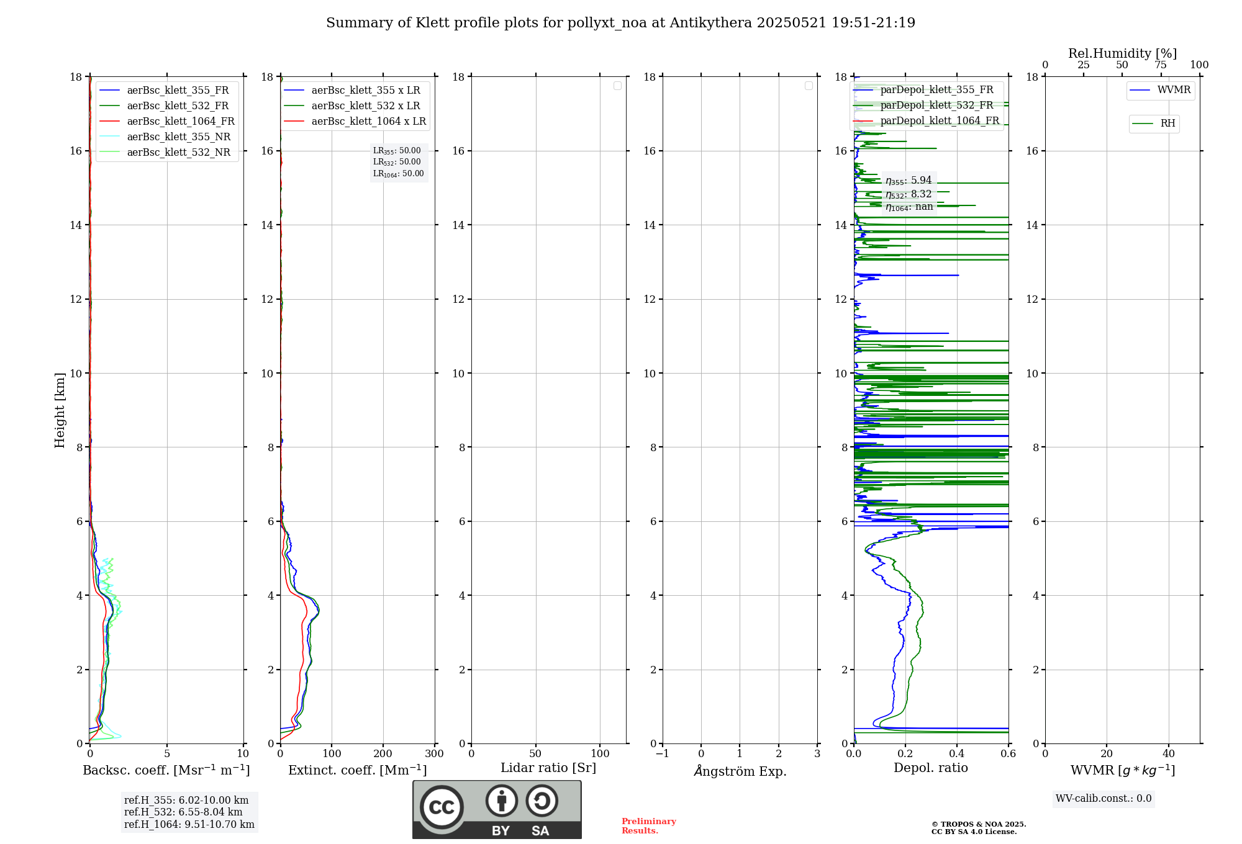
Task: Click the 100 tick on Rel.Humidity axis
Action: click(1199, 65)
